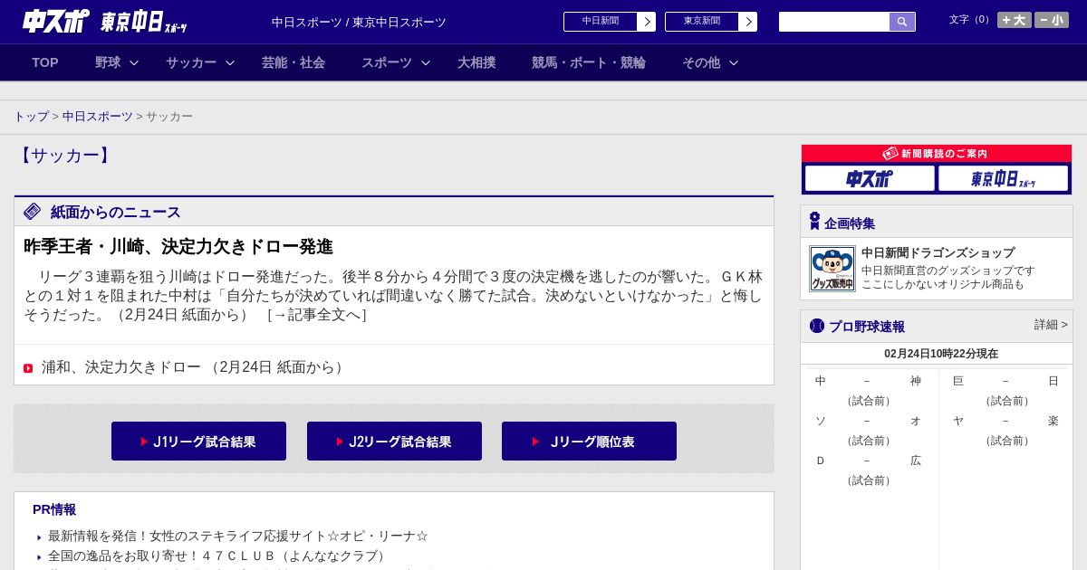Open the その他 menu
Image resolution: width=1087 pixels, height=570 pixels.
701,62
